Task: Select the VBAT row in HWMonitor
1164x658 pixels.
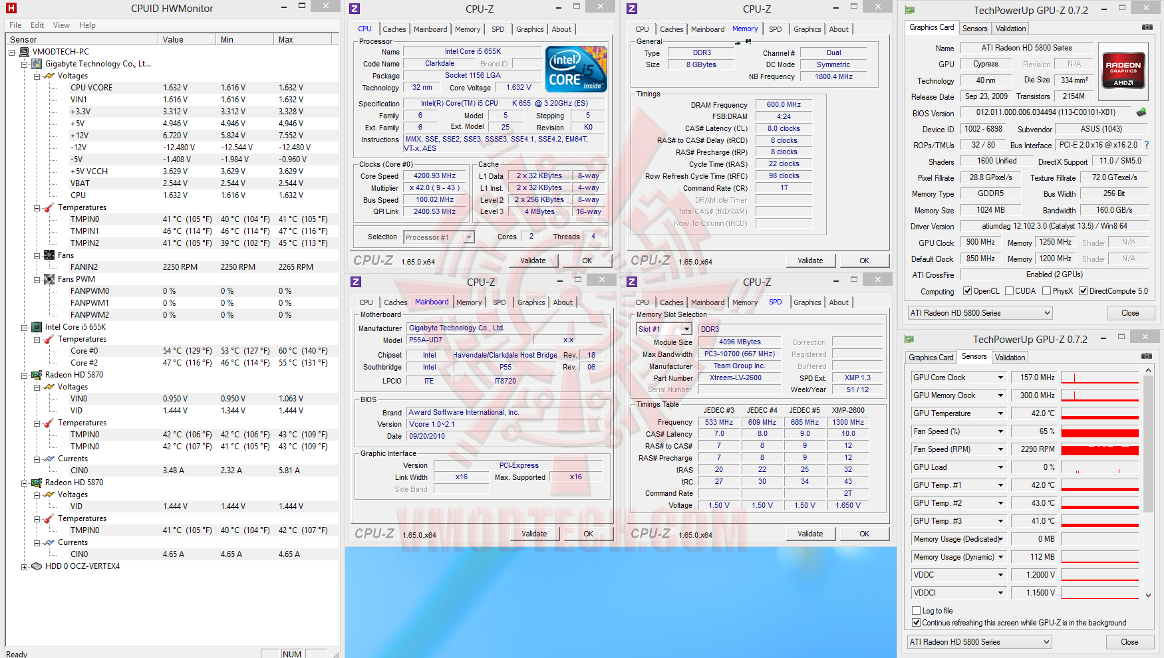Action: [172, 183]
